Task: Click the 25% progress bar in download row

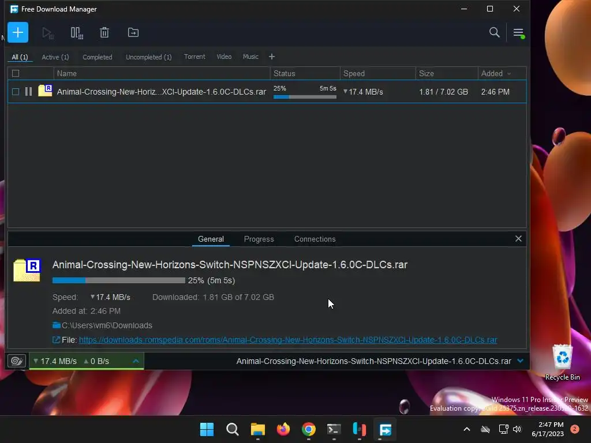Action: click(x=305, y=97)
